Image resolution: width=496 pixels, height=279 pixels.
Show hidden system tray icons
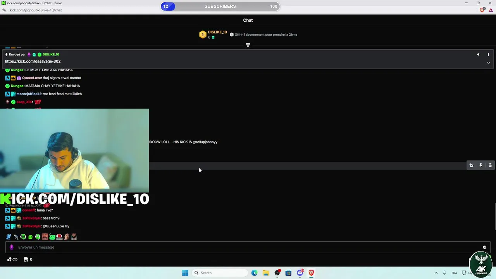[436, 273]
